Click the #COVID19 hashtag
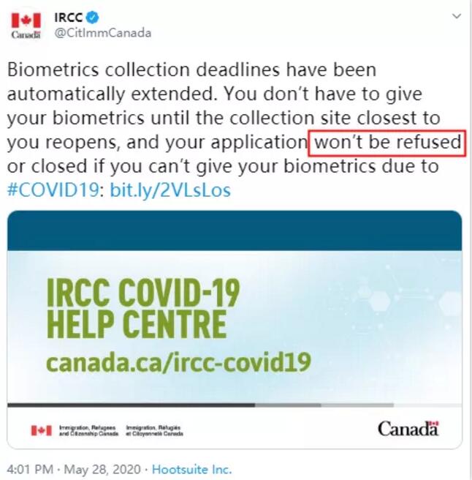472x480 pixels. pos(53,190)
